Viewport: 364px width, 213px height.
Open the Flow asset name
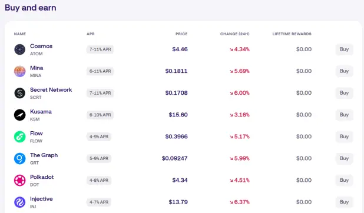pyautogui.click(x=37, y=133)
